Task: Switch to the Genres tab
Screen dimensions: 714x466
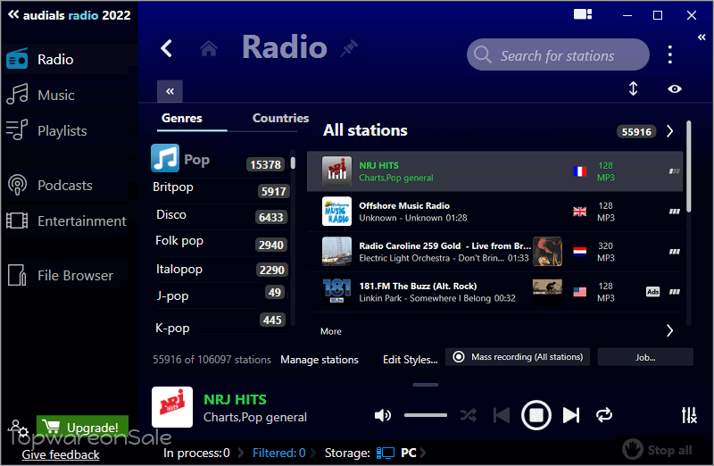Action: pyautogui.click(x=182, y=118)
